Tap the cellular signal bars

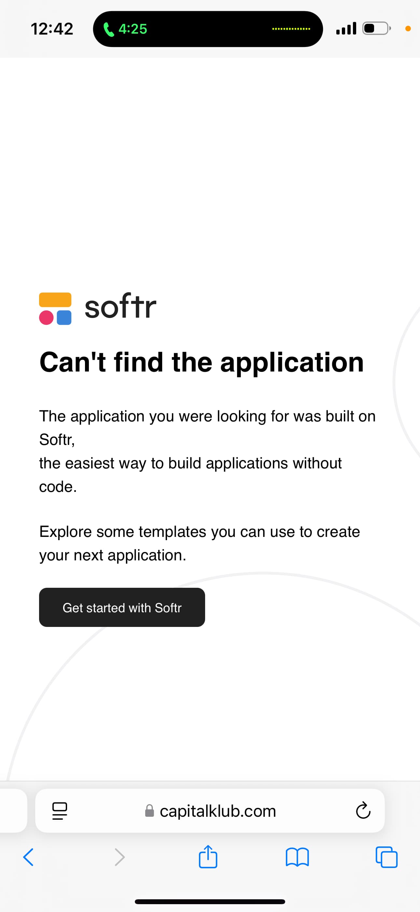346,28
